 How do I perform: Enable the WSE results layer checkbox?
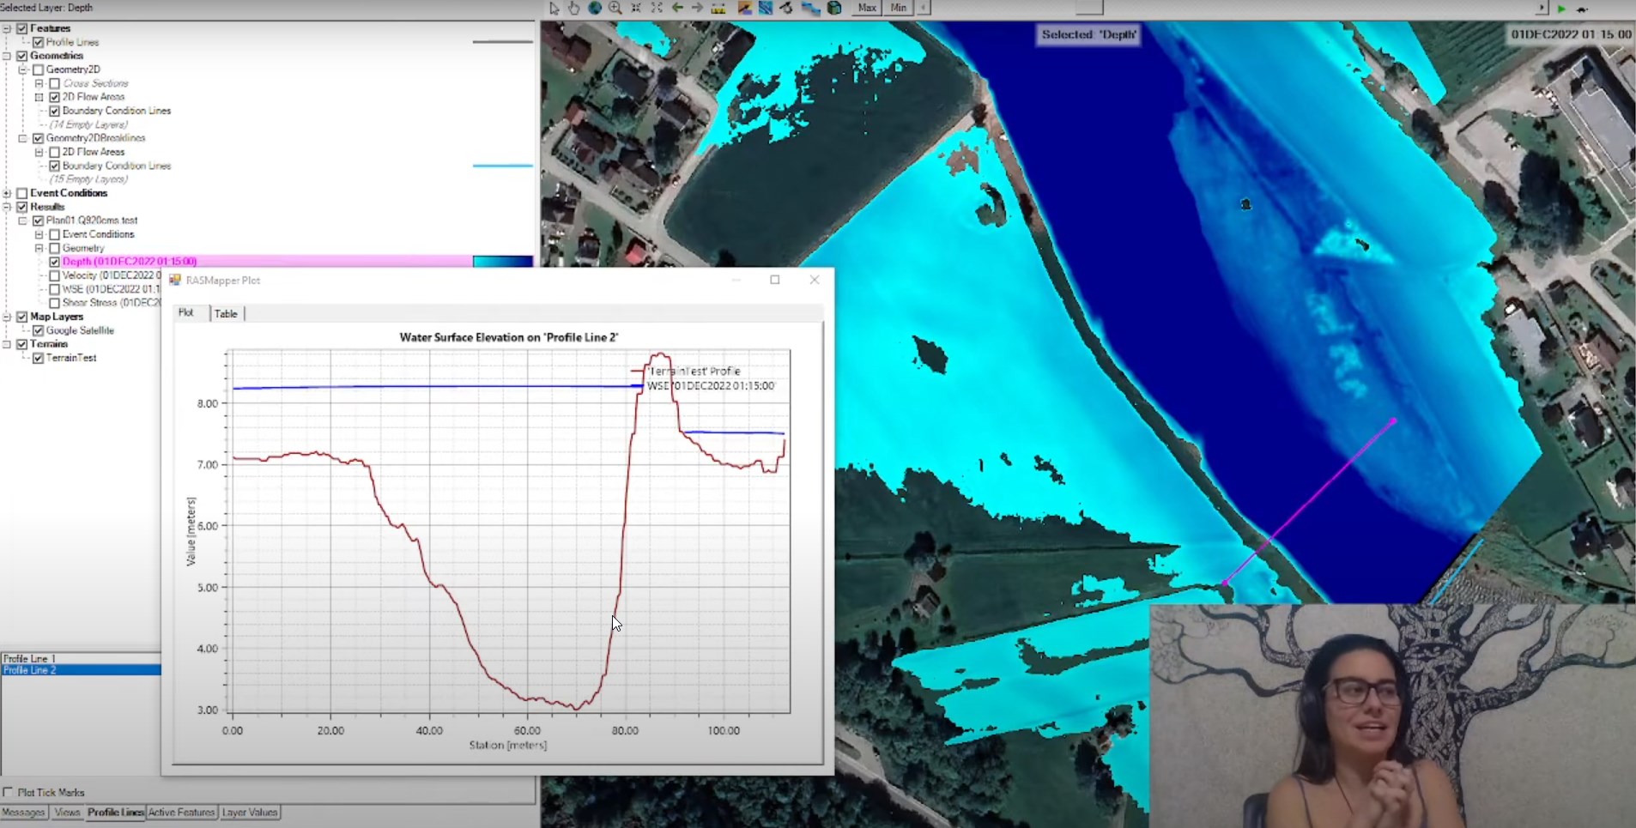click(54, 289)
